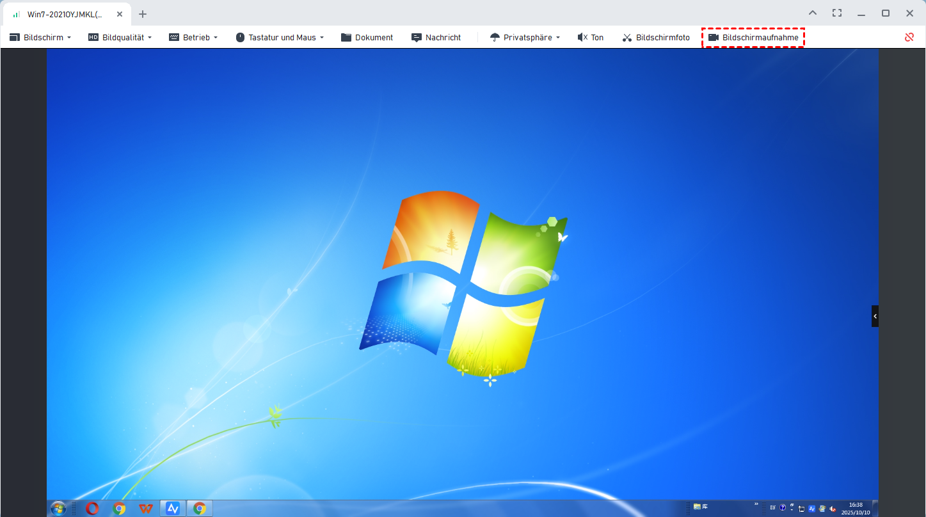This screenshot has height=517, width=926.
Task: Take a Bildschirmfoto screenshot
Action: pyautogui.click(x=656, y=38)
